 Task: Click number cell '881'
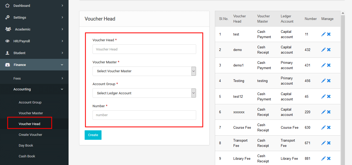click(307, 158)
